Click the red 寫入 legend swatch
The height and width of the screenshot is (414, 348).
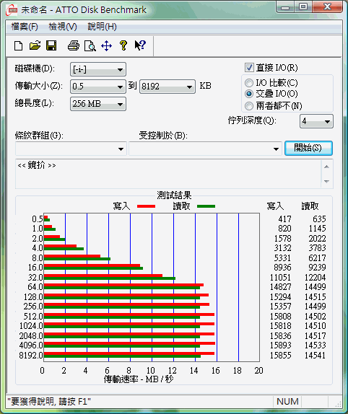146,206
